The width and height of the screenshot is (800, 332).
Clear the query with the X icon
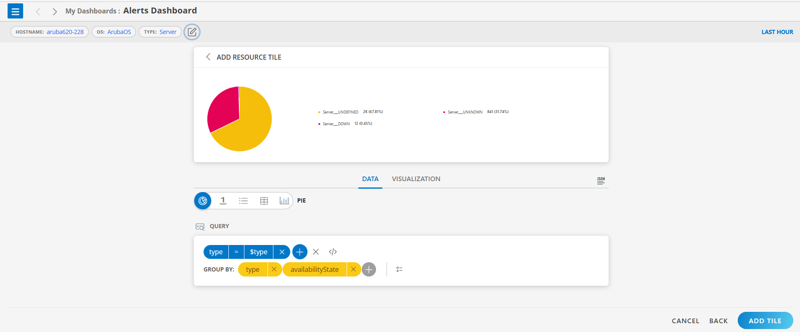316,252
